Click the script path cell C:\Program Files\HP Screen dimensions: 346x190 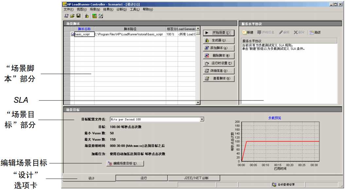click(x=130, y=34)
